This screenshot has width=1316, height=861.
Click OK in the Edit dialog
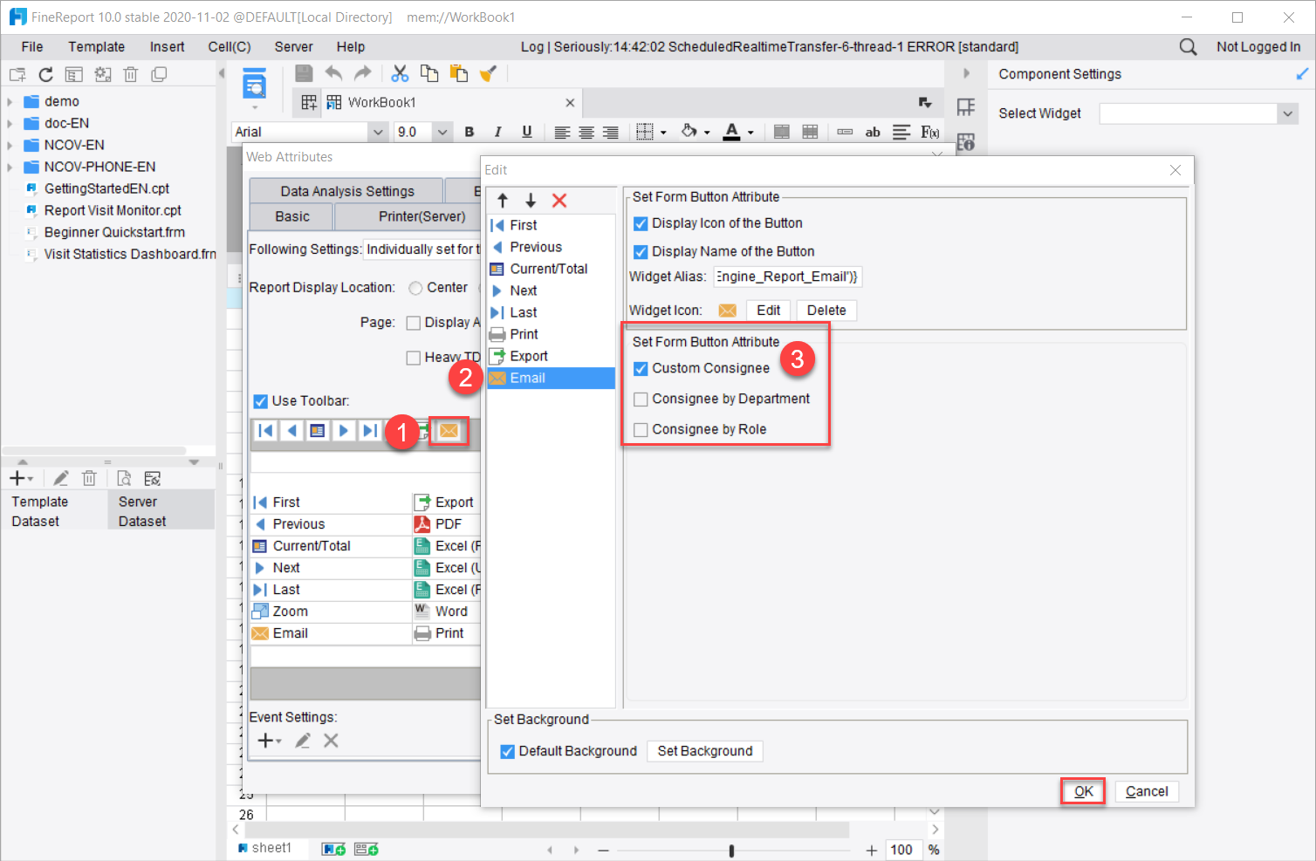click(x=1083, y=791)
